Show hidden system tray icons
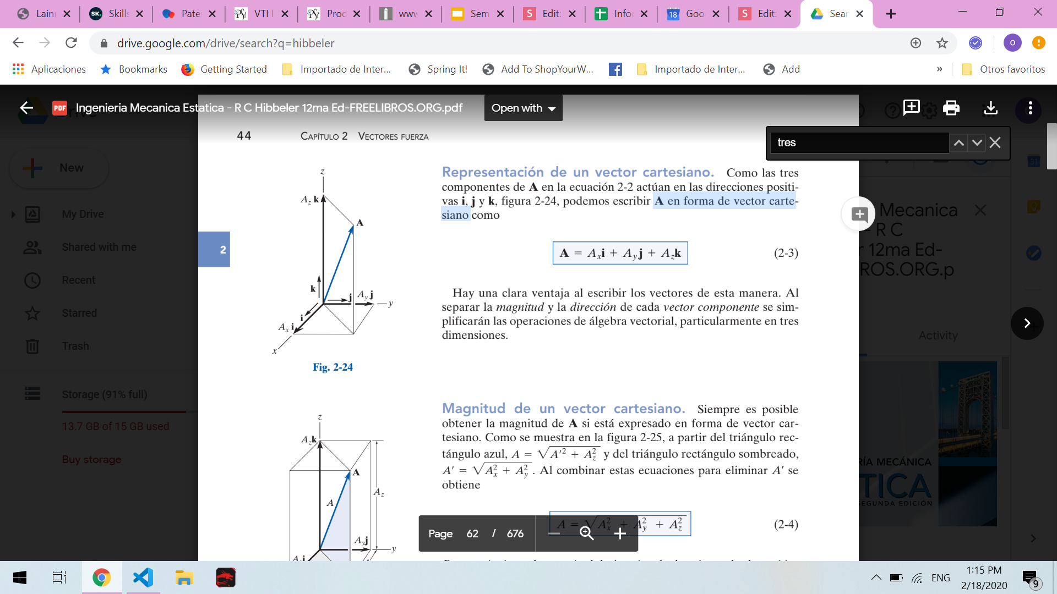This screenshot has height=594, width=1057. pyautogui.click(x=876, y=577)
